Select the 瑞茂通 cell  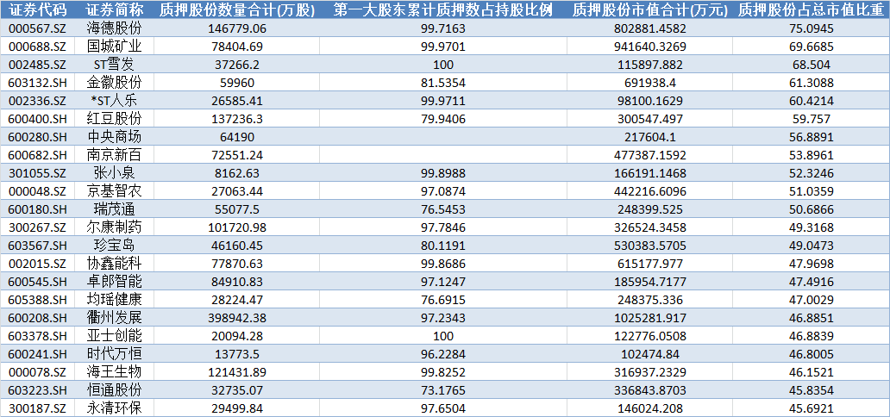(x=114, y=209)
